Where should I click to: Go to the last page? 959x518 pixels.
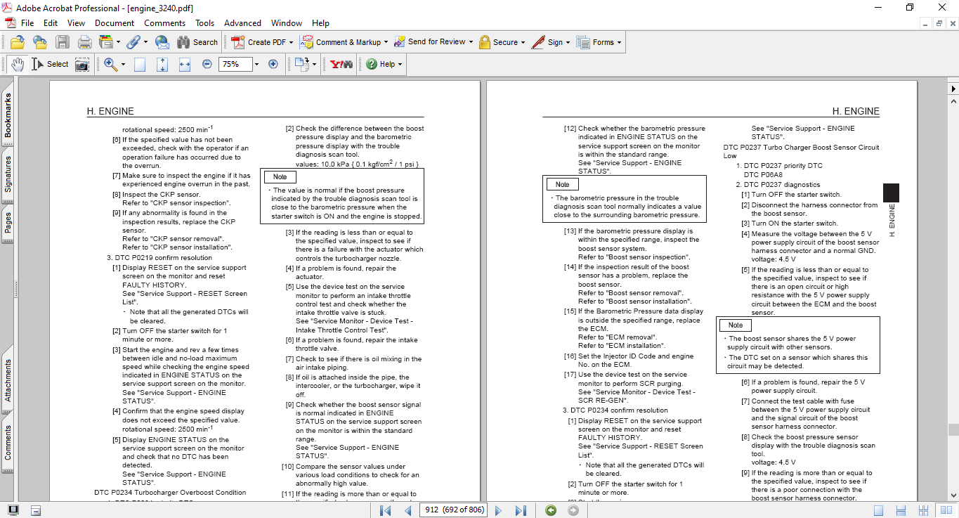pos(521,510)
